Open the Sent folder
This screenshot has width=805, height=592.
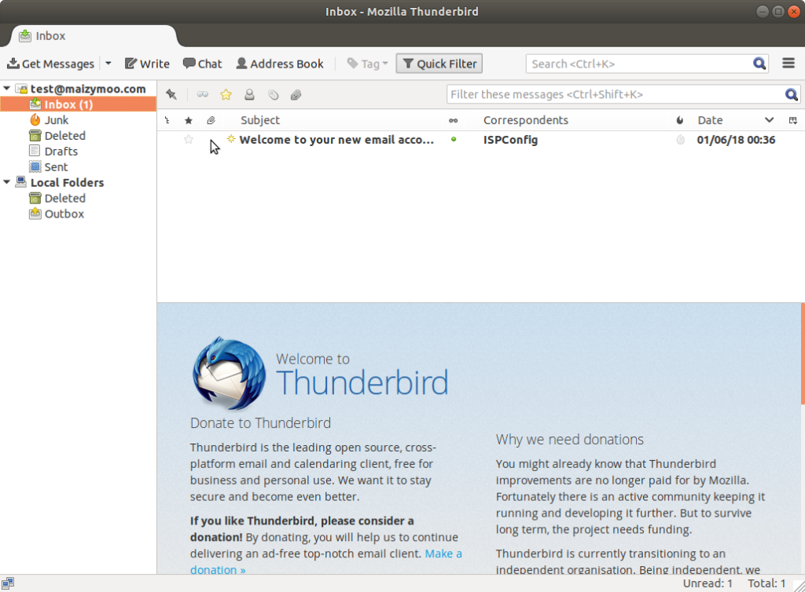49,167
